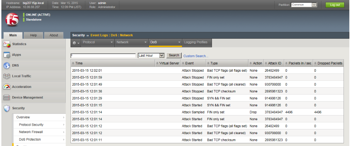350x146 pixels.
Task: Open the Network event logs tab
Action: 131,43
